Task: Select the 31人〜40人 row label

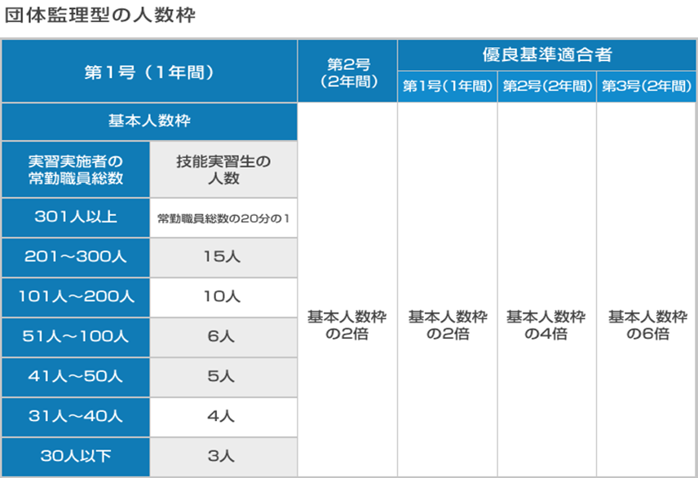Action: [76, 416]
